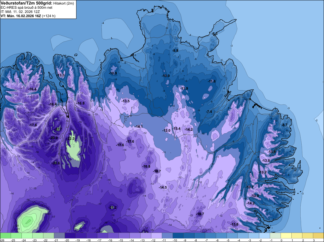Click the -13.7 temperature value
The height and width of the screenshot is (242, 324).
pyautogui.click(x=249, y=187)
